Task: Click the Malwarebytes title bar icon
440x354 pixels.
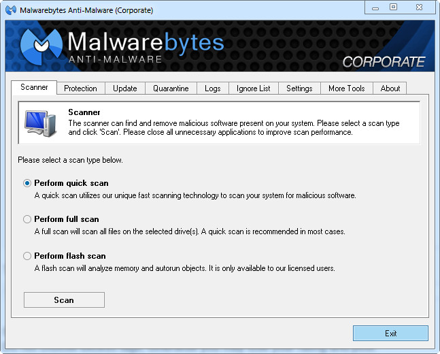Action: click(11, 10)
